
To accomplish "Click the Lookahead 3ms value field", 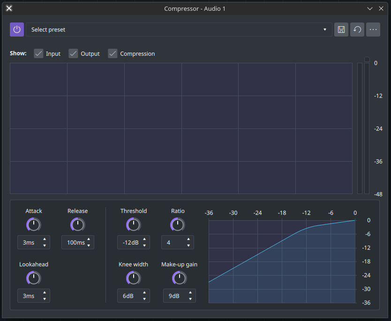I will 34,296.
